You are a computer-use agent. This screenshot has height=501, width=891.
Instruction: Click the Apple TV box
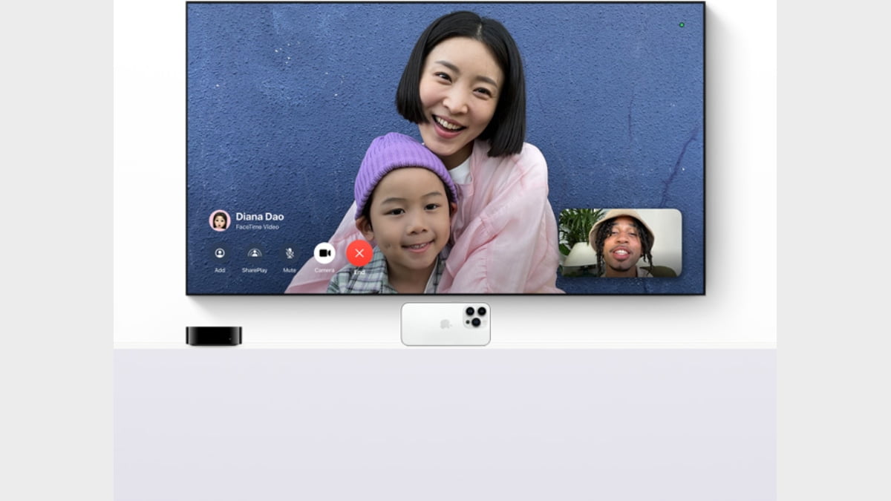click(x=212, y=335)
